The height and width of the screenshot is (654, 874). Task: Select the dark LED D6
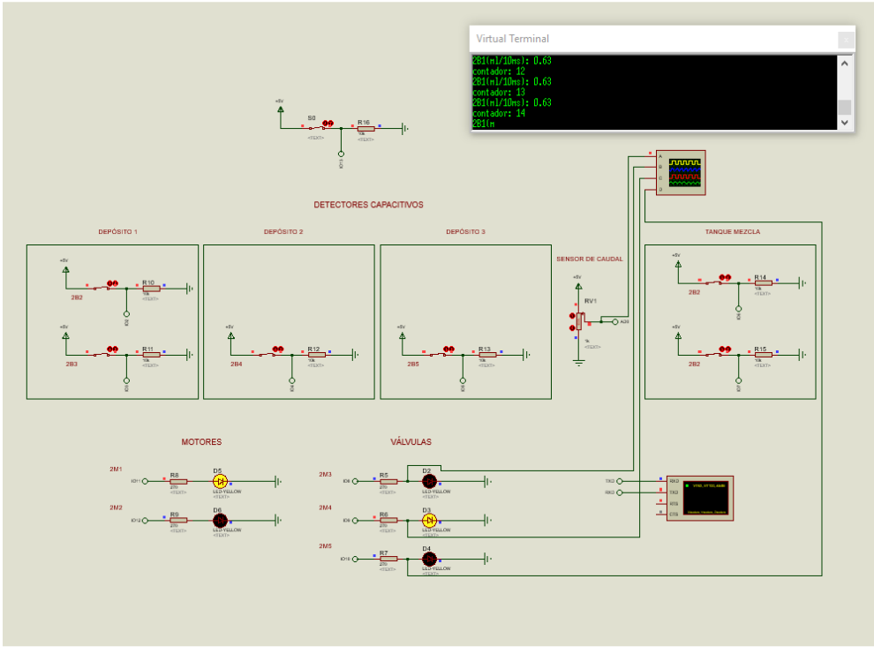click(x=221, y=520)
